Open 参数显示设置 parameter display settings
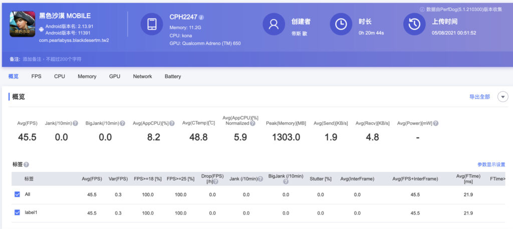Viewport: 513px width, 229px height. click(491, 164)
